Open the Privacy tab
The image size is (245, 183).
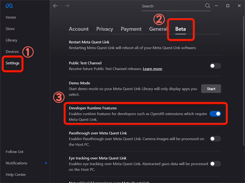click(105, 29)
